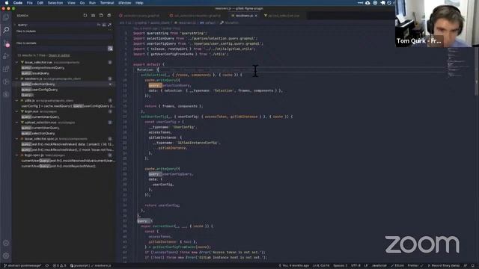
Task: Click the Prettier status bar item
Action: pyautogui.click(x=415, y=266)
